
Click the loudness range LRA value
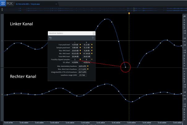point(82,75)
